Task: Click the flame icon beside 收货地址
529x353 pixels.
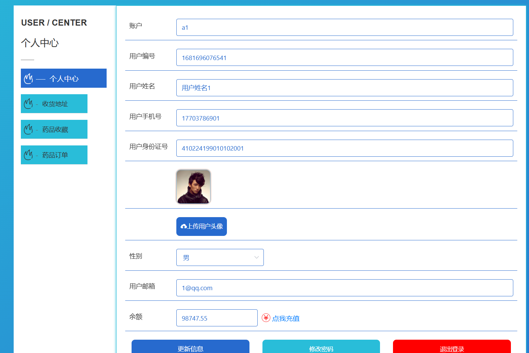Action: tap(28, 104)
